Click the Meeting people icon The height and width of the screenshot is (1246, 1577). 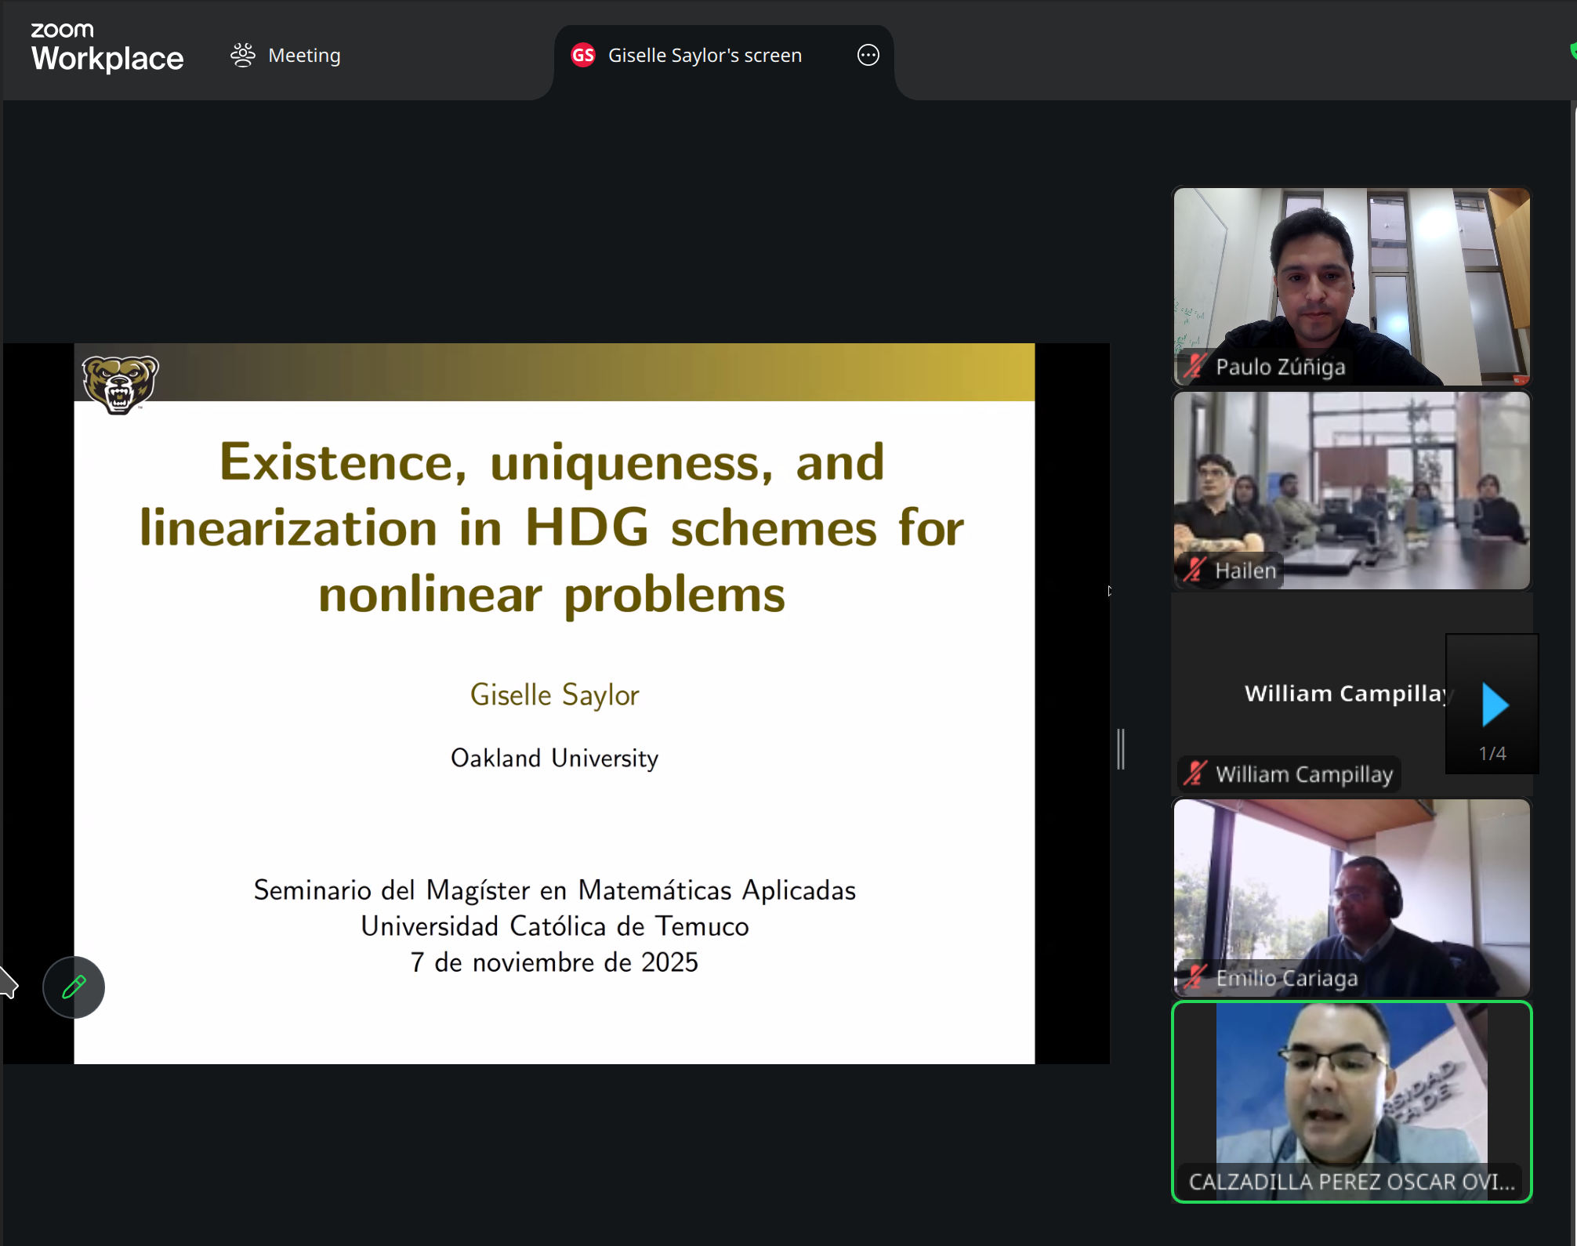243,55
